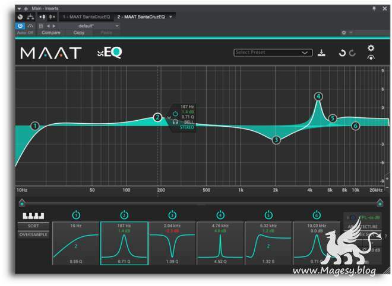Screen dimensions: 392x286
Task: Click the automation mode gauge icon
Action: tap(30, 26)
